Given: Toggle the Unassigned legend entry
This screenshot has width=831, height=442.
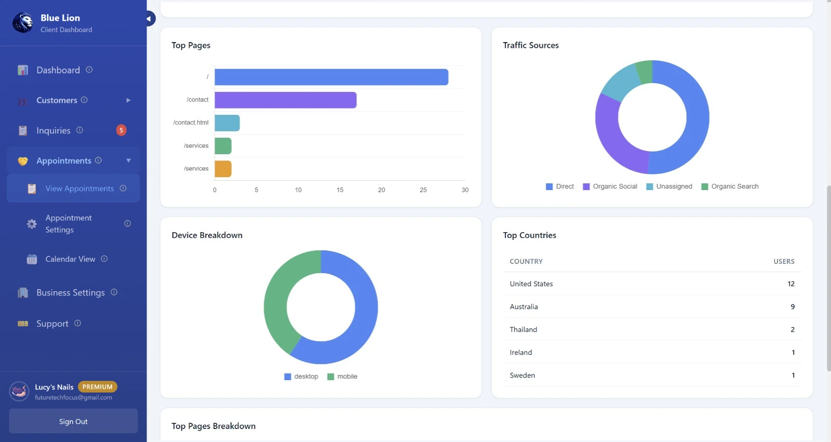Looking at the screenshot, I should point(669,186).
